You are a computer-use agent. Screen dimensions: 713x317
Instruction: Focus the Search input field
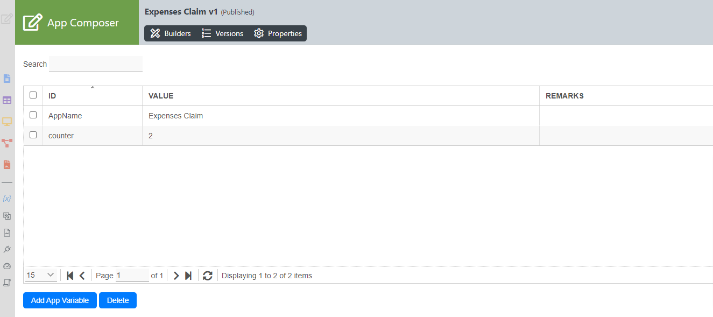[x=96, y=64]
